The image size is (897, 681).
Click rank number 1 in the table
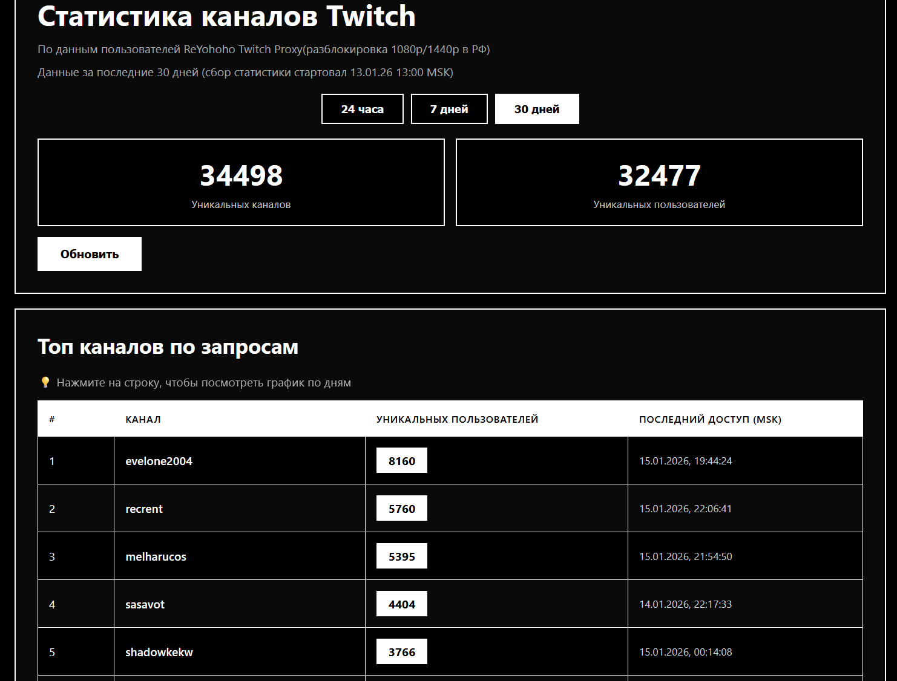pyautogui.click(x=52, y=461)
